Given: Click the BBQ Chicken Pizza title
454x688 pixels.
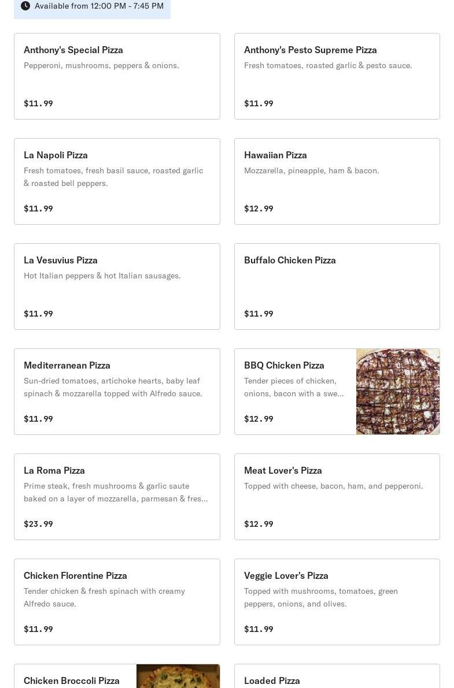Looking at the screenshot, I should pos(284,365).
